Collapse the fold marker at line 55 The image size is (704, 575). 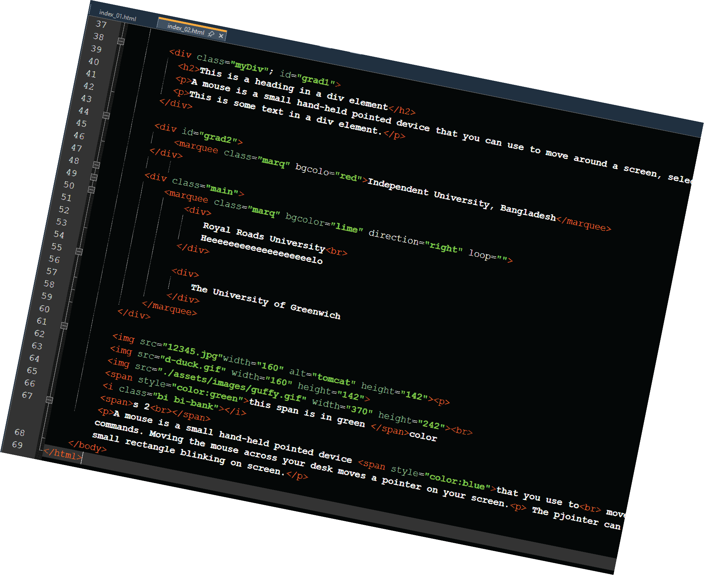click(x=79, y=252)
